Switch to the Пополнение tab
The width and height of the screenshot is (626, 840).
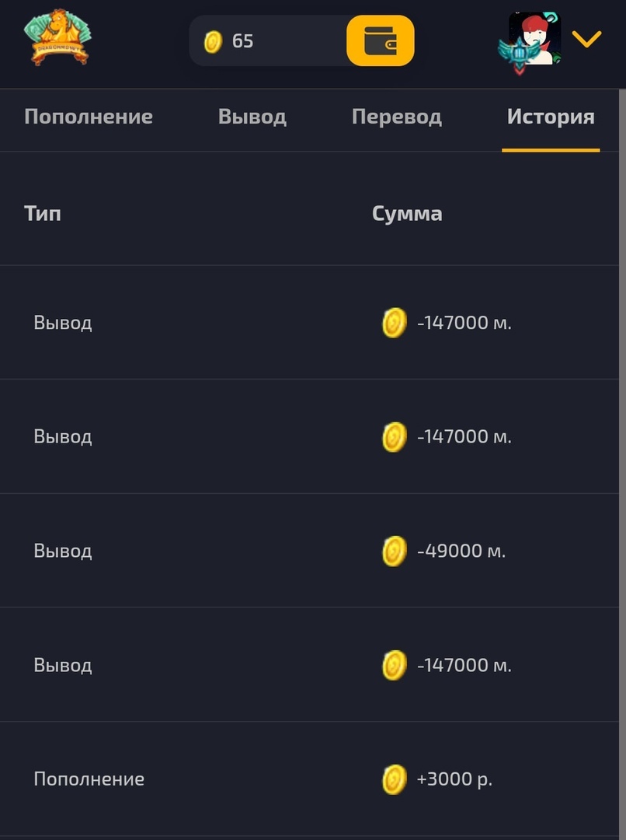point(89,117)
